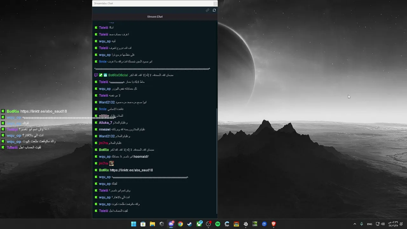Open Steam from taskbar
Viewport: 407px width, 229px height.
pyautogui.click(x=190, y=224)
